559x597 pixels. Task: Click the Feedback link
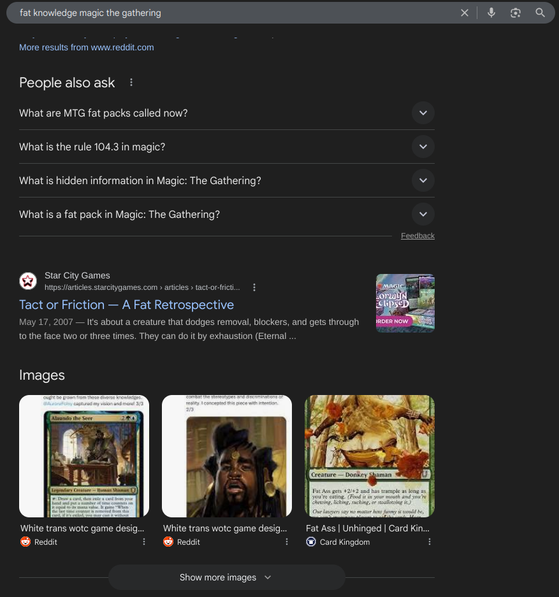[x=417, y=236]
